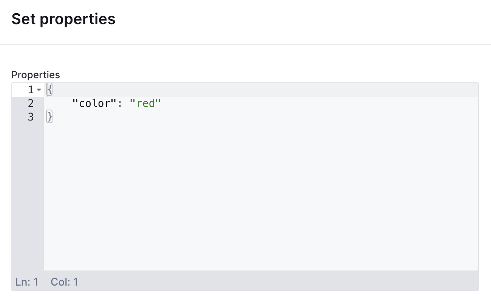Place cursor at opening curly brace
491x306 pixels.
click(x=49, y=90)
